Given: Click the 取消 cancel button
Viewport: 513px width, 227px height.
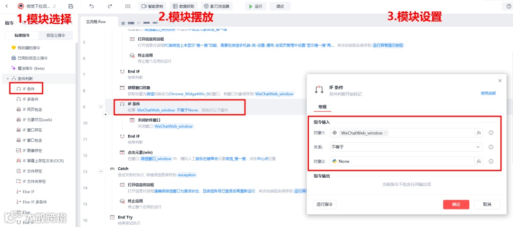Looking at the screenshot, I should pos(487,204).
